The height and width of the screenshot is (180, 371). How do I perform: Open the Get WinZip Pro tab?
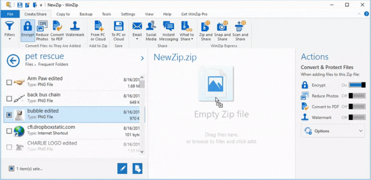(194, 14)
